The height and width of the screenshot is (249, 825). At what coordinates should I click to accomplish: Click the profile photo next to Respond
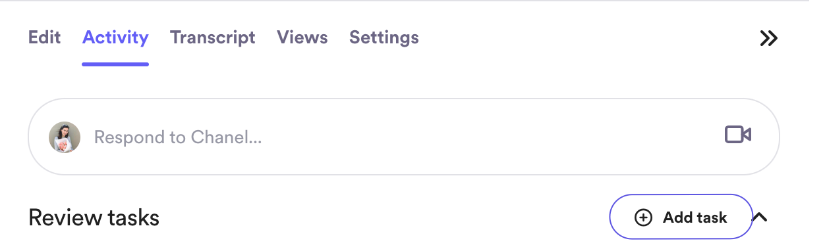pos(65,137)
